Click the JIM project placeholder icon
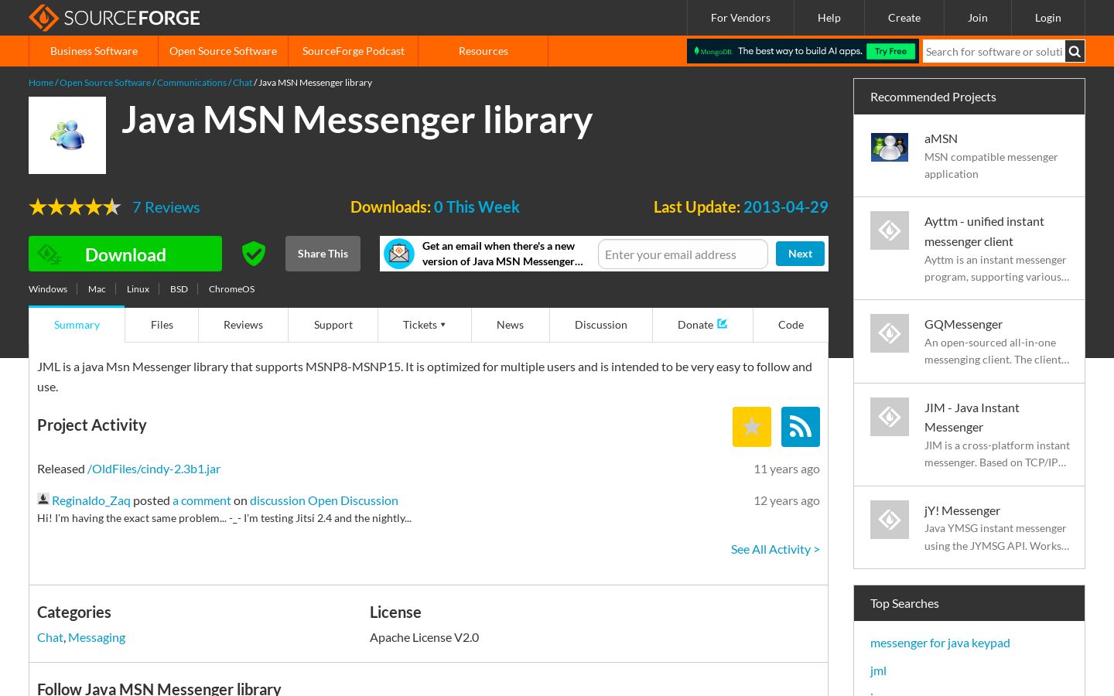The width and height of the screenshot is (1114, 696). click(890, 417)
